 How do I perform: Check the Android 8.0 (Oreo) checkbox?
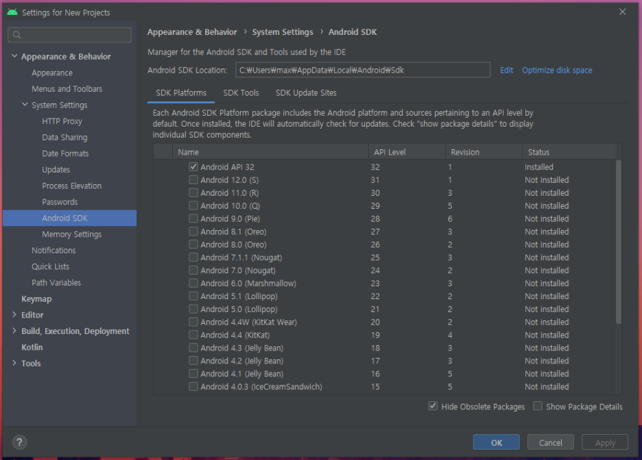point(193,244)
